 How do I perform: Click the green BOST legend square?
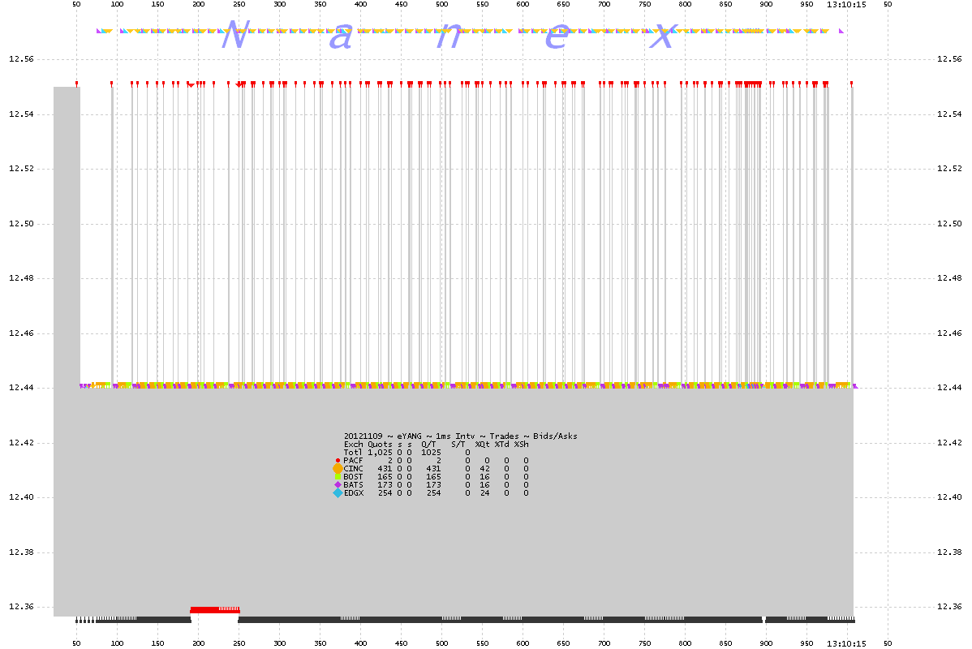click(x=338, y=477)
